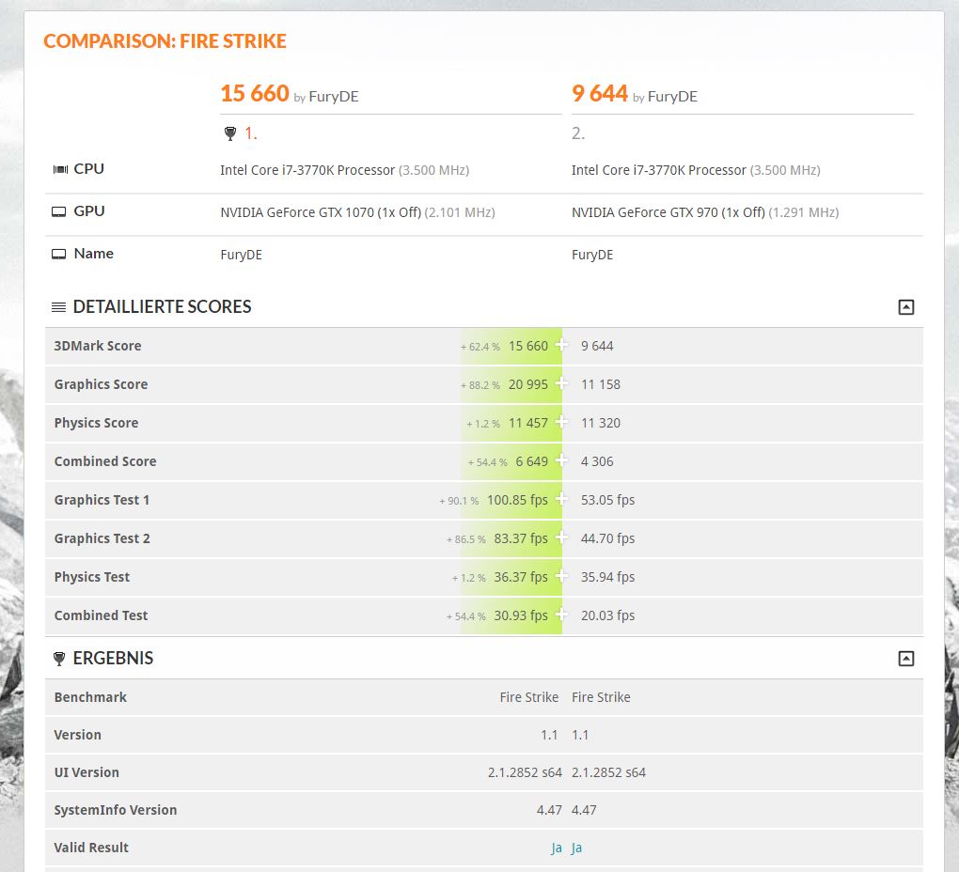Click the plus icon in Combined Score row
The image size is (959, 872).
(561, 460)
